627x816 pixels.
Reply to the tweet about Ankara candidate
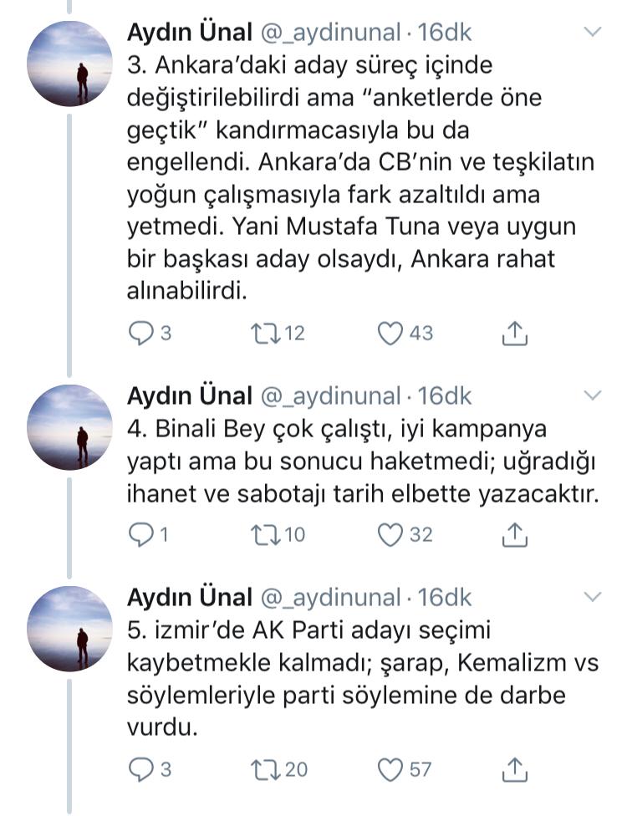point(140,334)
